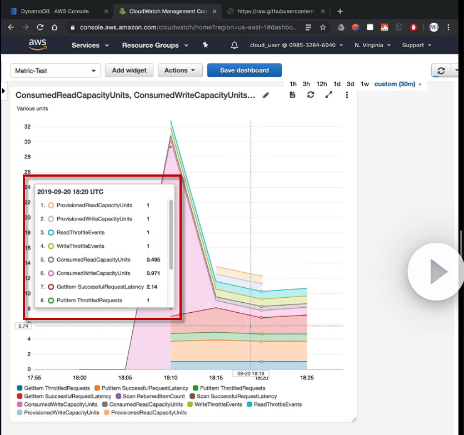Click the widget's document/logs icon
Screen dimensions: 464x435
coord(293,95)
